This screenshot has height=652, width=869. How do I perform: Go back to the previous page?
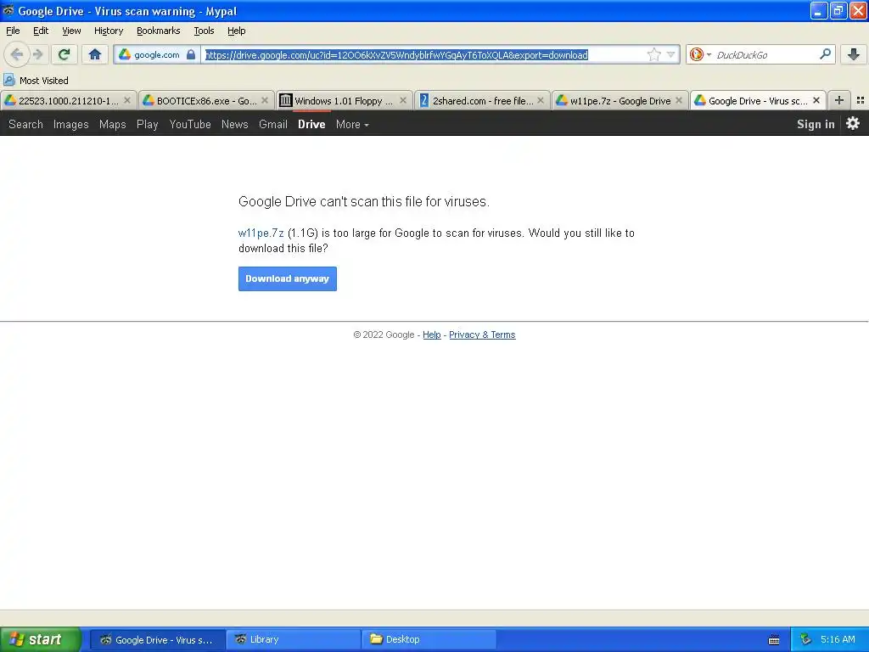coord(16,54)
